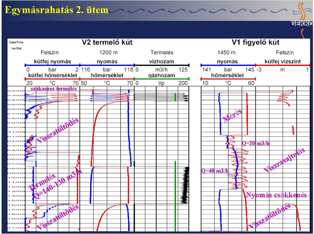
Task: Select the '1200 m' depth label
Action: (108, 52)
